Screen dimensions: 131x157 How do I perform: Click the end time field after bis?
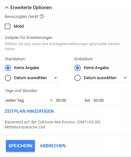click(106, 100)
